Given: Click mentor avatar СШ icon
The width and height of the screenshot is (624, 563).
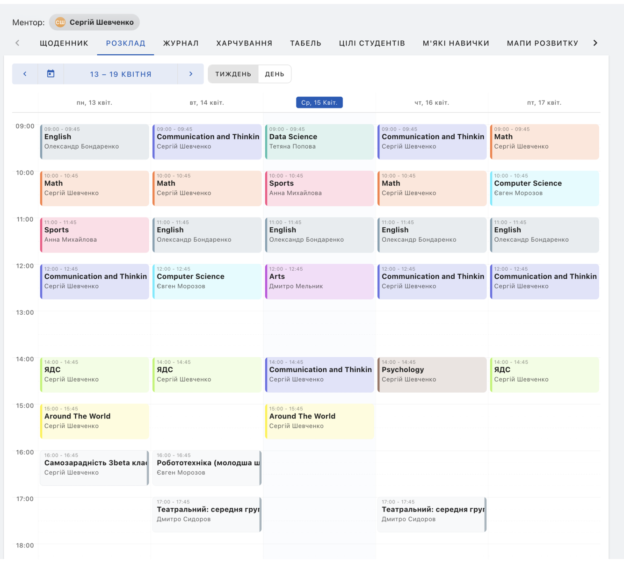Looking at the screenshot, I should point(60,22).
